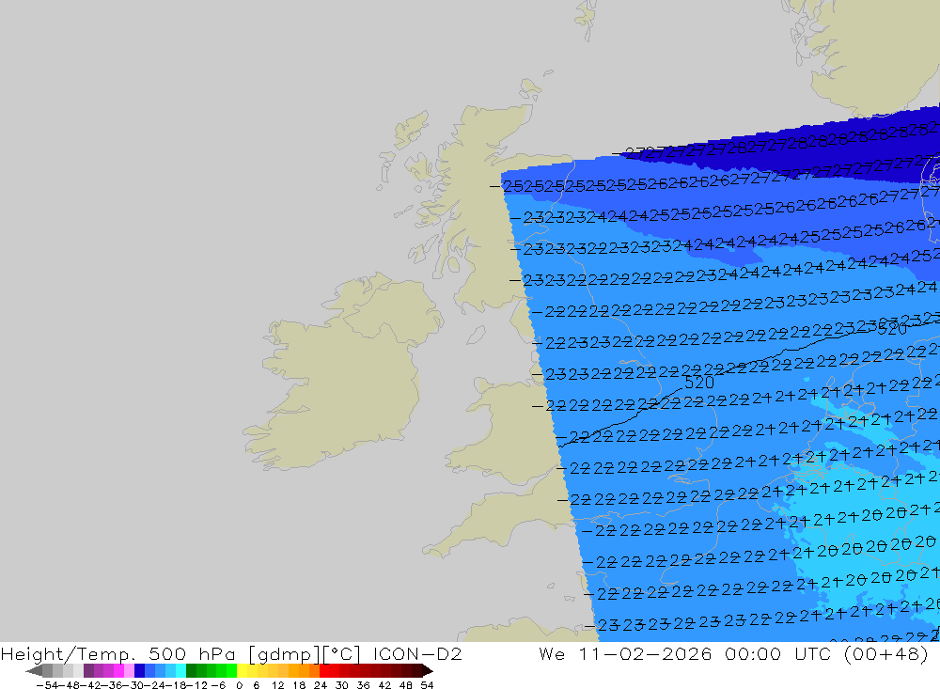940x689 pixels.
Task: Click the 'ICON-D2' model name label
Action: point(417,653)
